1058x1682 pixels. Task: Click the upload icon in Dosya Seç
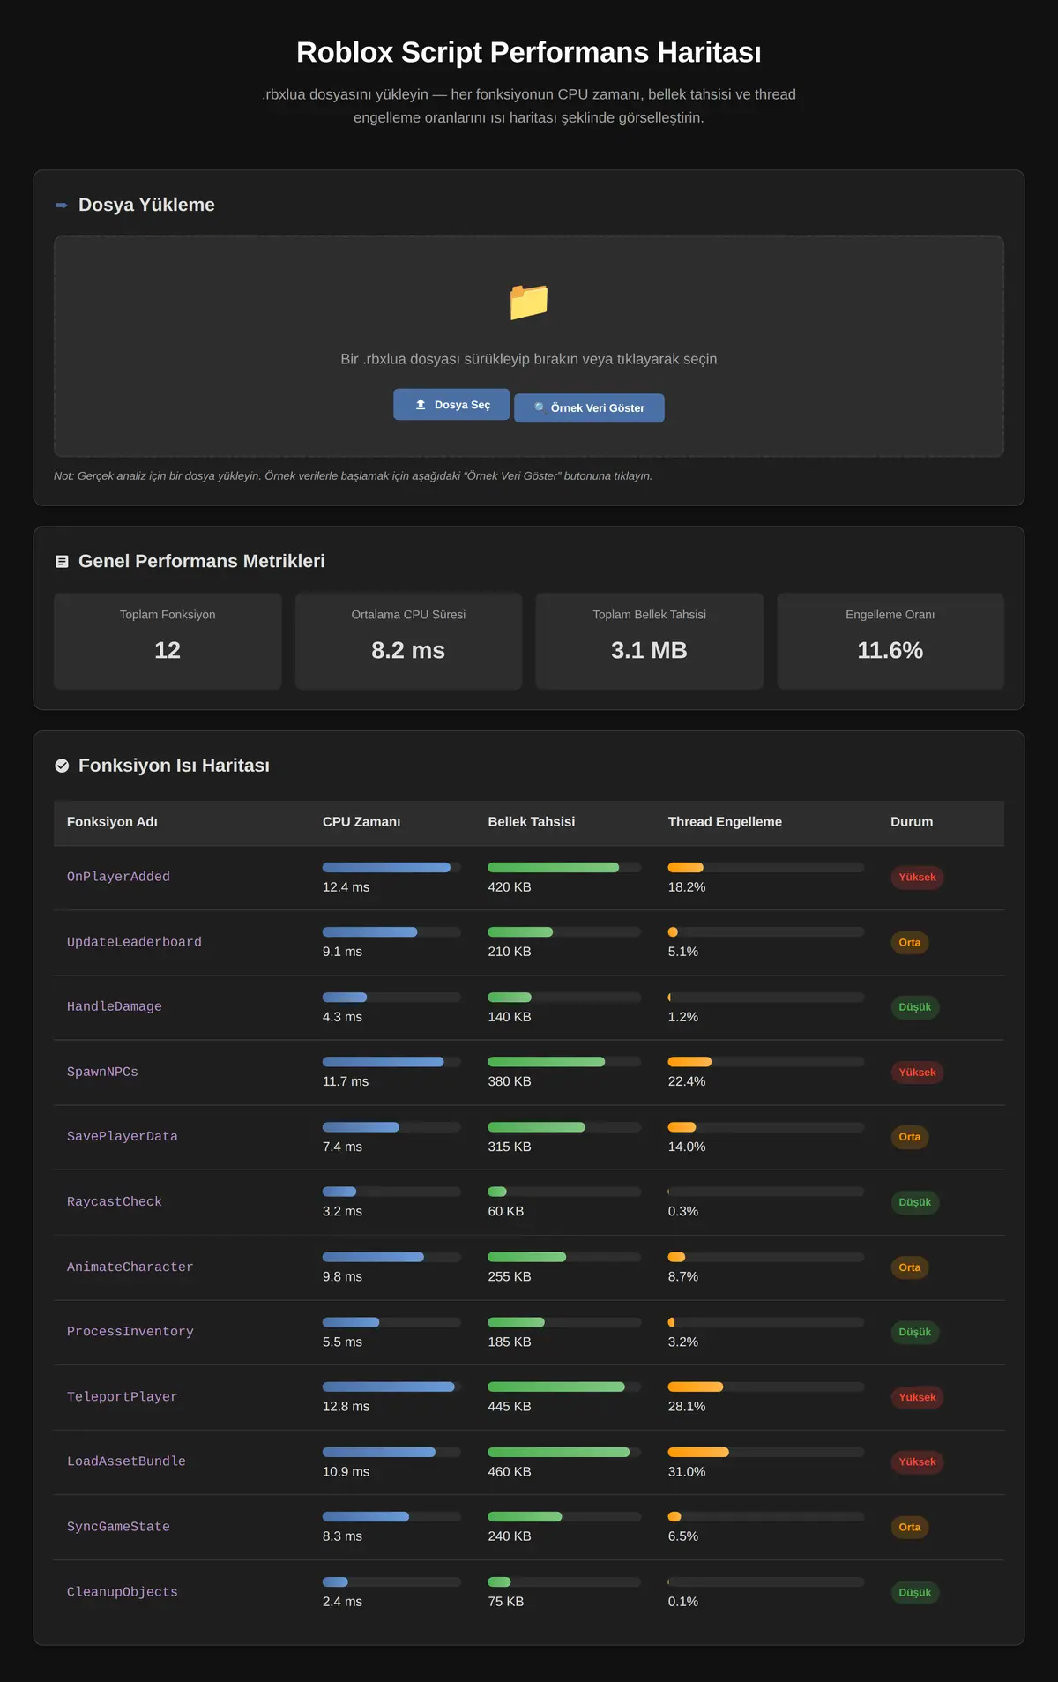point(421,405)
